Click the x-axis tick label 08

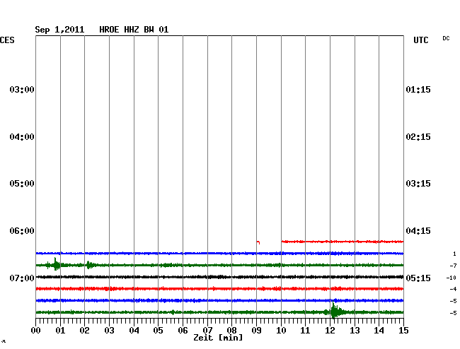(x=231, y=331)
